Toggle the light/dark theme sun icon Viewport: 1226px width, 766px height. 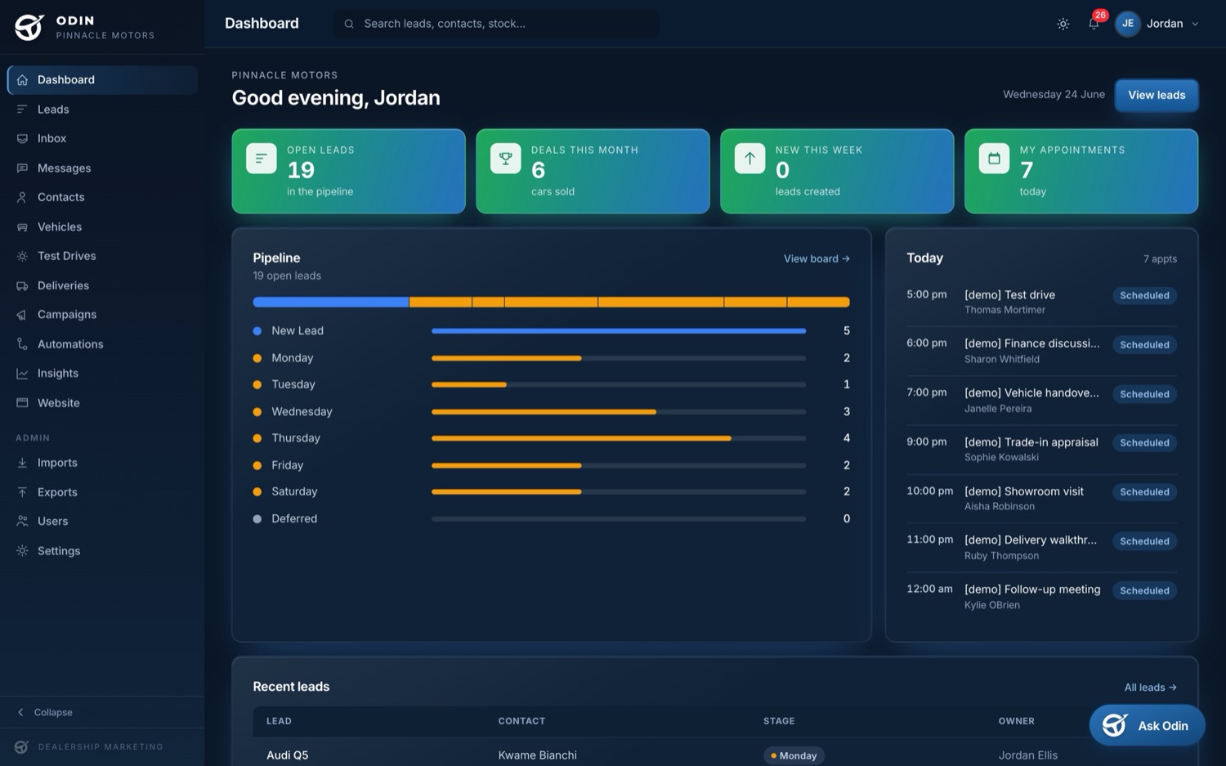pos(1063,24)
